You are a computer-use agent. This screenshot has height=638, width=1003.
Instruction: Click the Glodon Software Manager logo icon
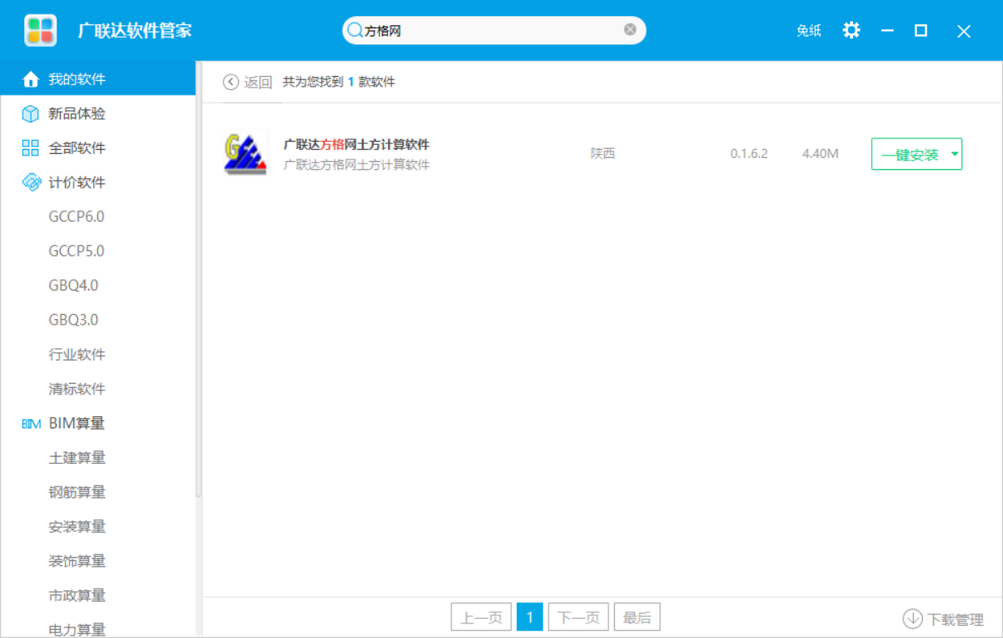tap(41, 31)
